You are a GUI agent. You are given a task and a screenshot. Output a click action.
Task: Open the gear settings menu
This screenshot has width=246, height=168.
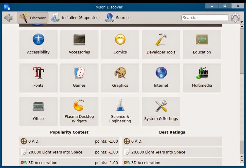pyautogui.click(x=235, y=18)
